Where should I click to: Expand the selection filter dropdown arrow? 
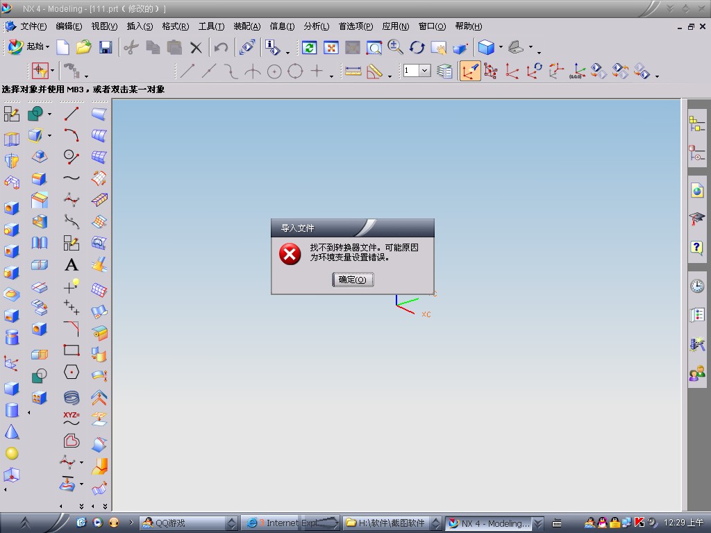52,70
